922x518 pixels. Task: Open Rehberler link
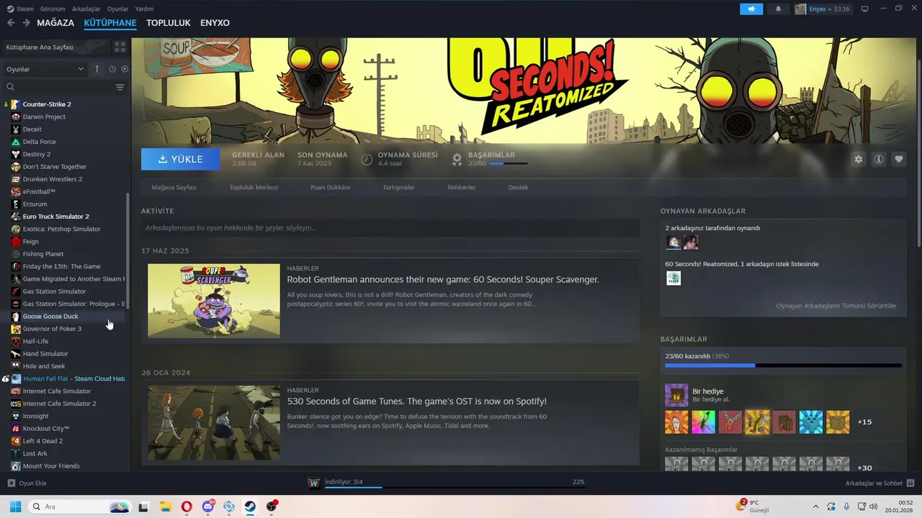[x=462, y=187]
